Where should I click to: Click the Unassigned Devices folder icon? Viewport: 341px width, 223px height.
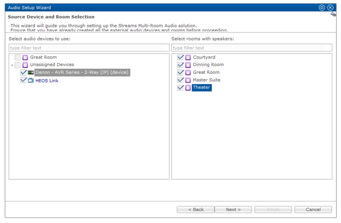pos(25,65)
